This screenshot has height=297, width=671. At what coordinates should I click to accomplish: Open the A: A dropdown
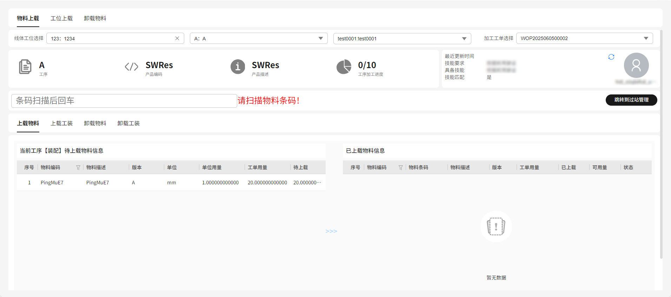pyautogui.click(x=259, y=38)
